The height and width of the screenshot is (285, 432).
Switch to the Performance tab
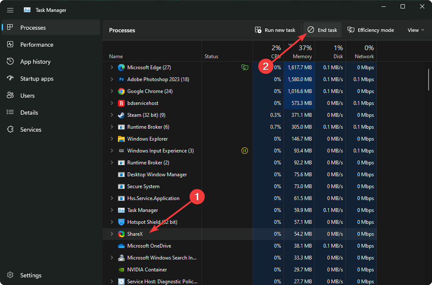point(37,45)
